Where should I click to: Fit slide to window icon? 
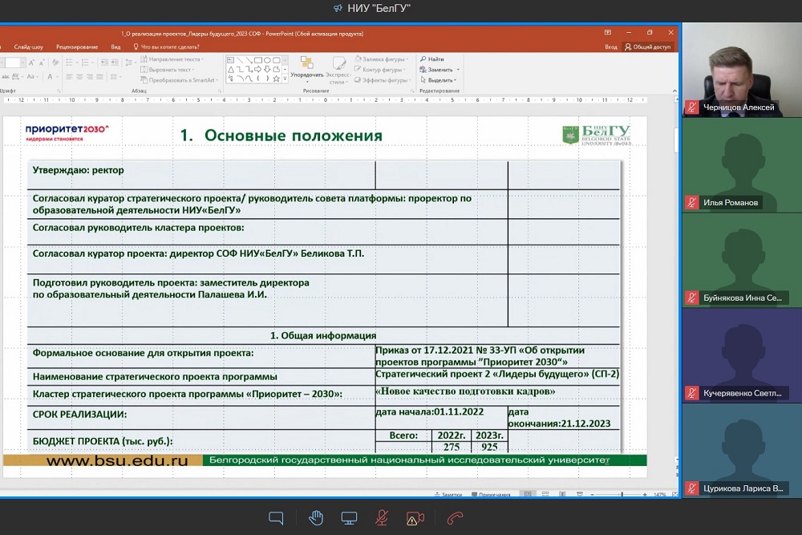click(x=674, y=495)
